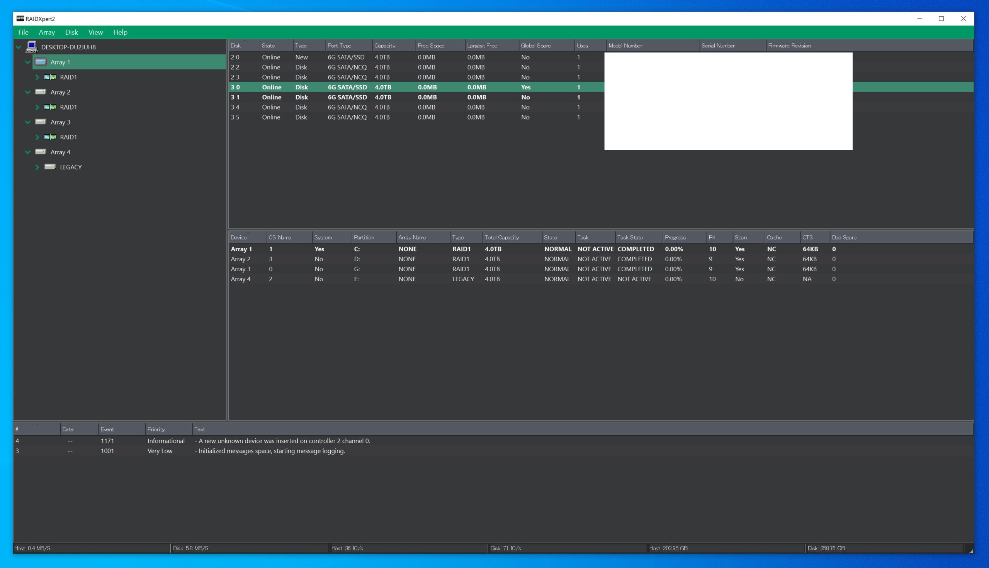Click the RAID1 icon under Array 3
The image size is (989, 568).
(50, 137)
